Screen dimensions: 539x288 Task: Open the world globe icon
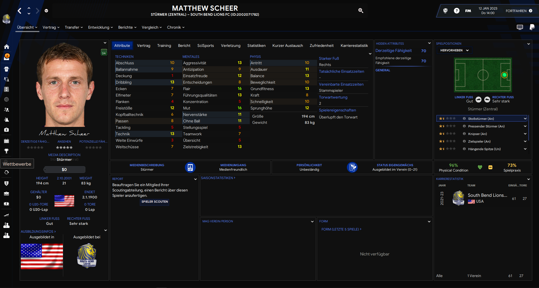tap(445, 11)
